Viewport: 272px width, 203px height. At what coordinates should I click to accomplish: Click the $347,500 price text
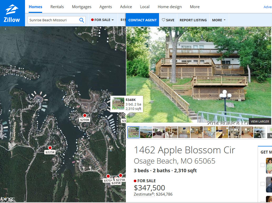[149, 188]
